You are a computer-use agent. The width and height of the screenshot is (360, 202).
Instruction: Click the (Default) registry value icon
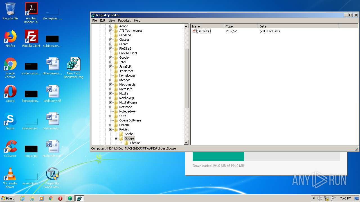tap(194, 31)
